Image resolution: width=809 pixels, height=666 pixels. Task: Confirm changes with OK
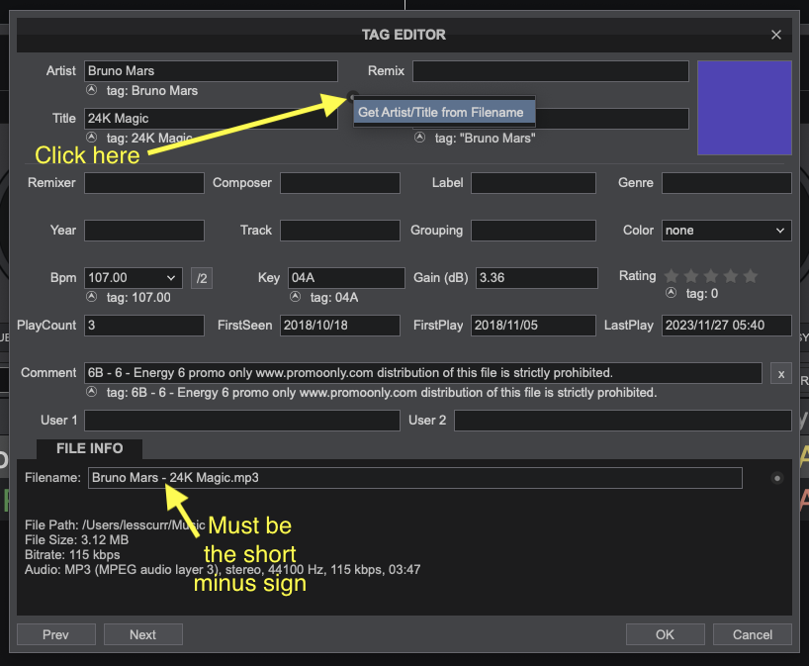(665, 634)
